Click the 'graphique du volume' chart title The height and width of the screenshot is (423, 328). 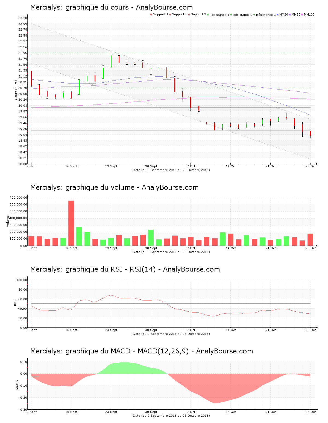(114, 187)
